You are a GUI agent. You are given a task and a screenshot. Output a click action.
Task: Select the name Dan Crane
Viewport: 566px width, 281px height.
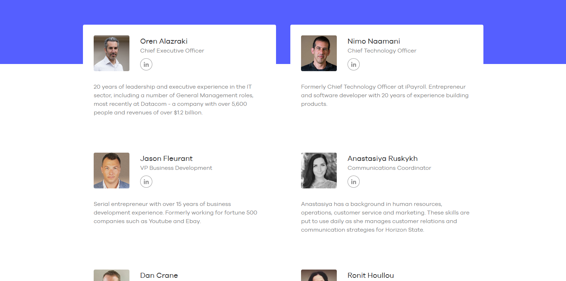pos(159,275)
